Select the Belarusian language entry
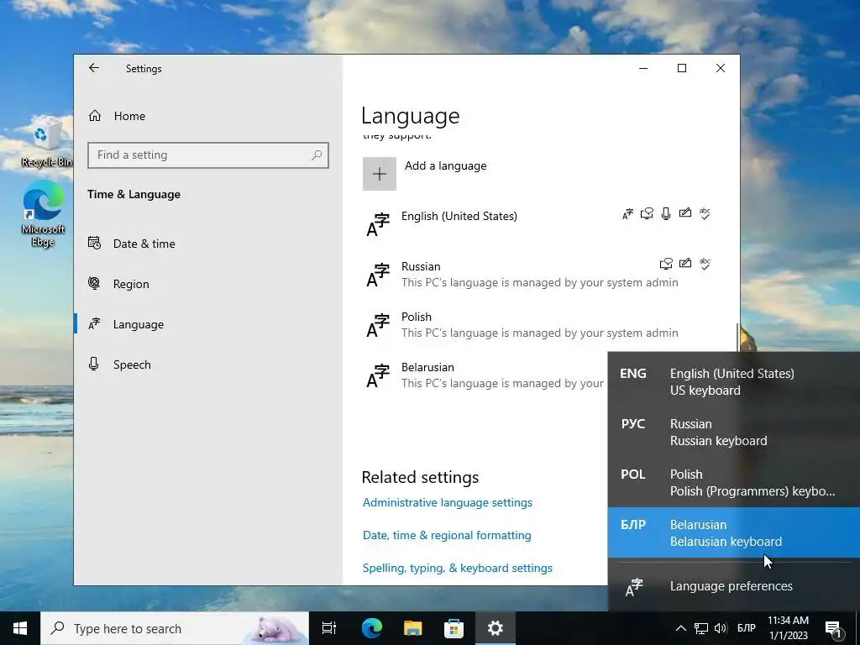The width and height of the screenshot is (860, 645). 485,375
